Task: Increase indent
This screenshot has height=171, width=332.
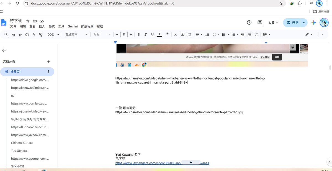Action: pos(249,35)
